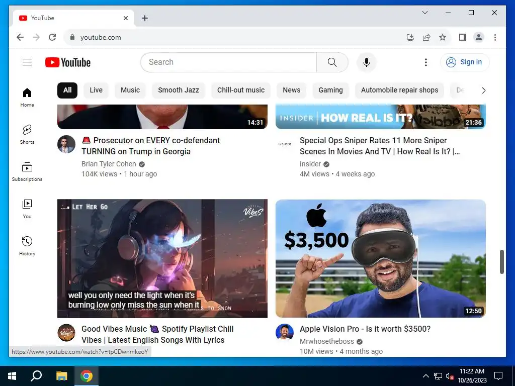
Task: Click the search magnifier button
Action: point(332,62)
